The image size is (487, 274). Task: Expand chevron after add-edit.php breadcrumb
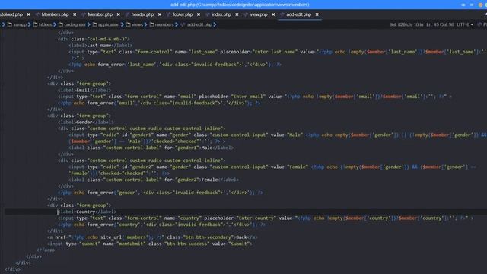click(215, 24)
